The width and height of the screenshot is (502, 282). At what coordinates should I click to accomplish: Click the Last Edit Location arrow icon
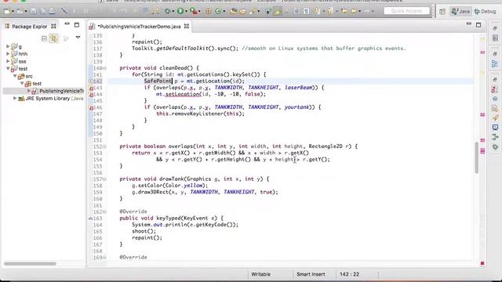pyautogui.click(x=344, y=11)
